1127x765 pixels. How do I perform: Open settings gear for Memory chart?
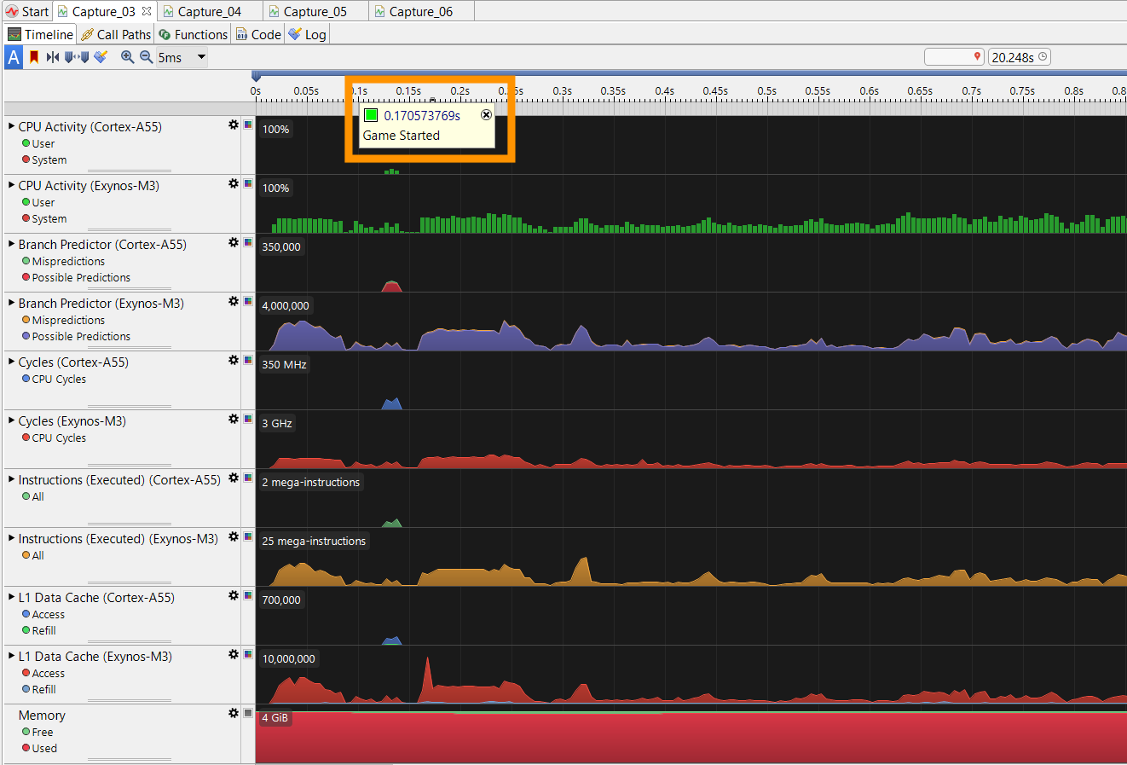point(234,713)
